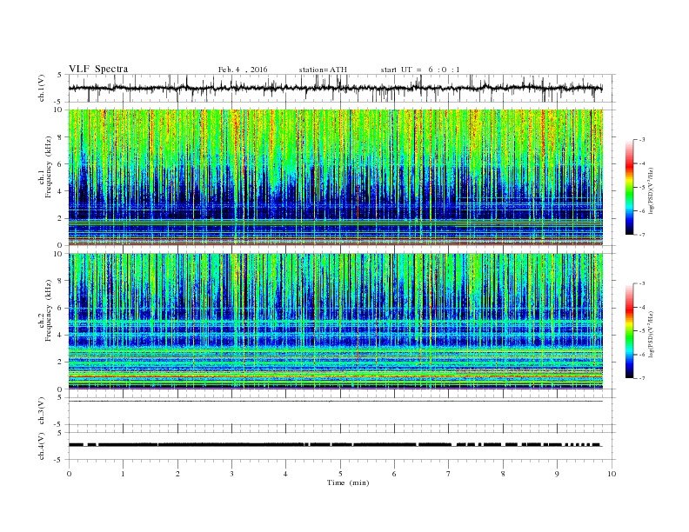Click the time axis tick label "3"
The image size is (689, 532).
232,474
